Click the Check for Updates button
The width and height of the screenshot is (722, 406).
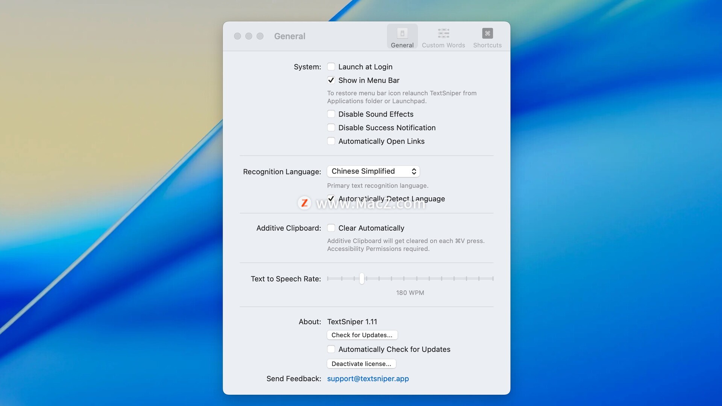pyautogui.click(x=362, y=335)
